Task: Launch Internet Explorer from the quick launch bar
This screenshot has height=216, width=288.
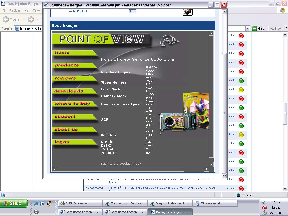Action: (36, 203)
